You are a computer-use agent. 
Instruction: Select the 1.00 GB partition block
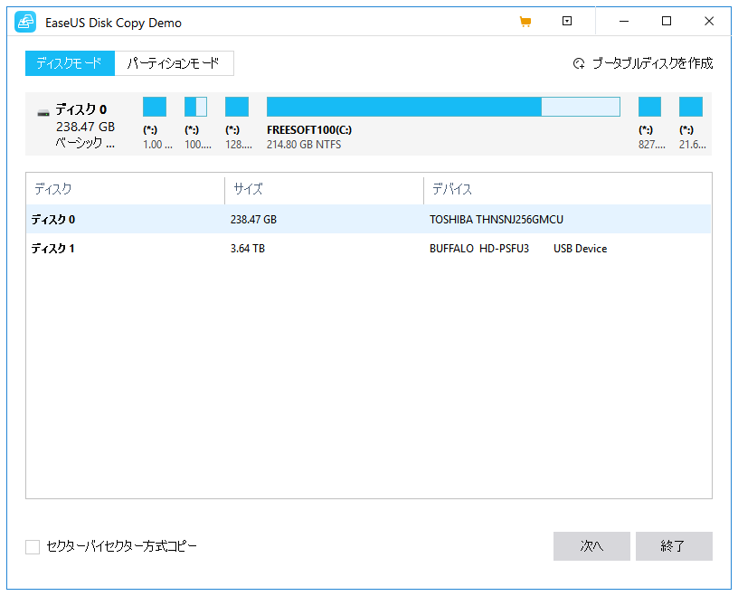point(154,106)
